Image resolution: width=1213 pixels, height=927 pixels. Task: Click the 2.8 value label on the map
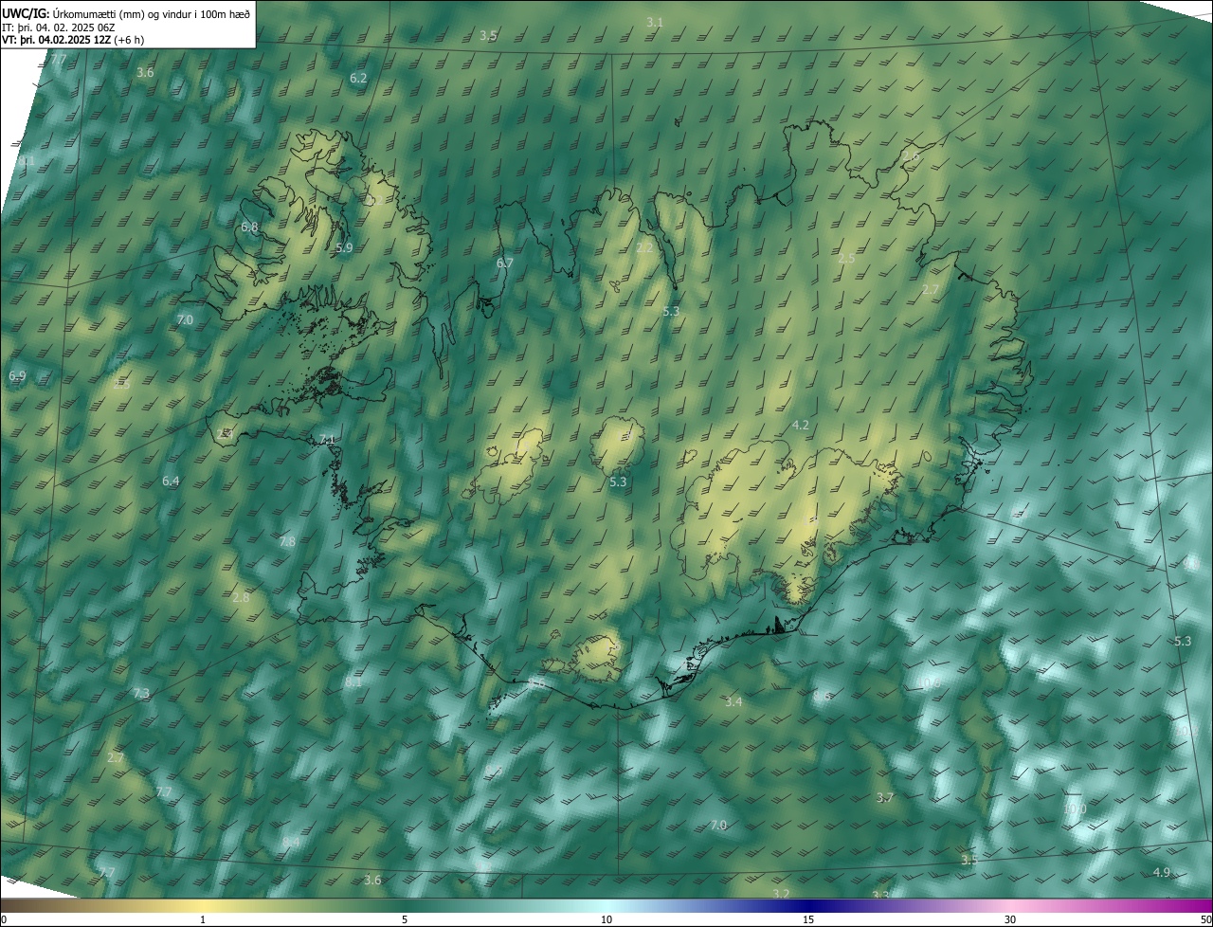[x=241, y=597]
